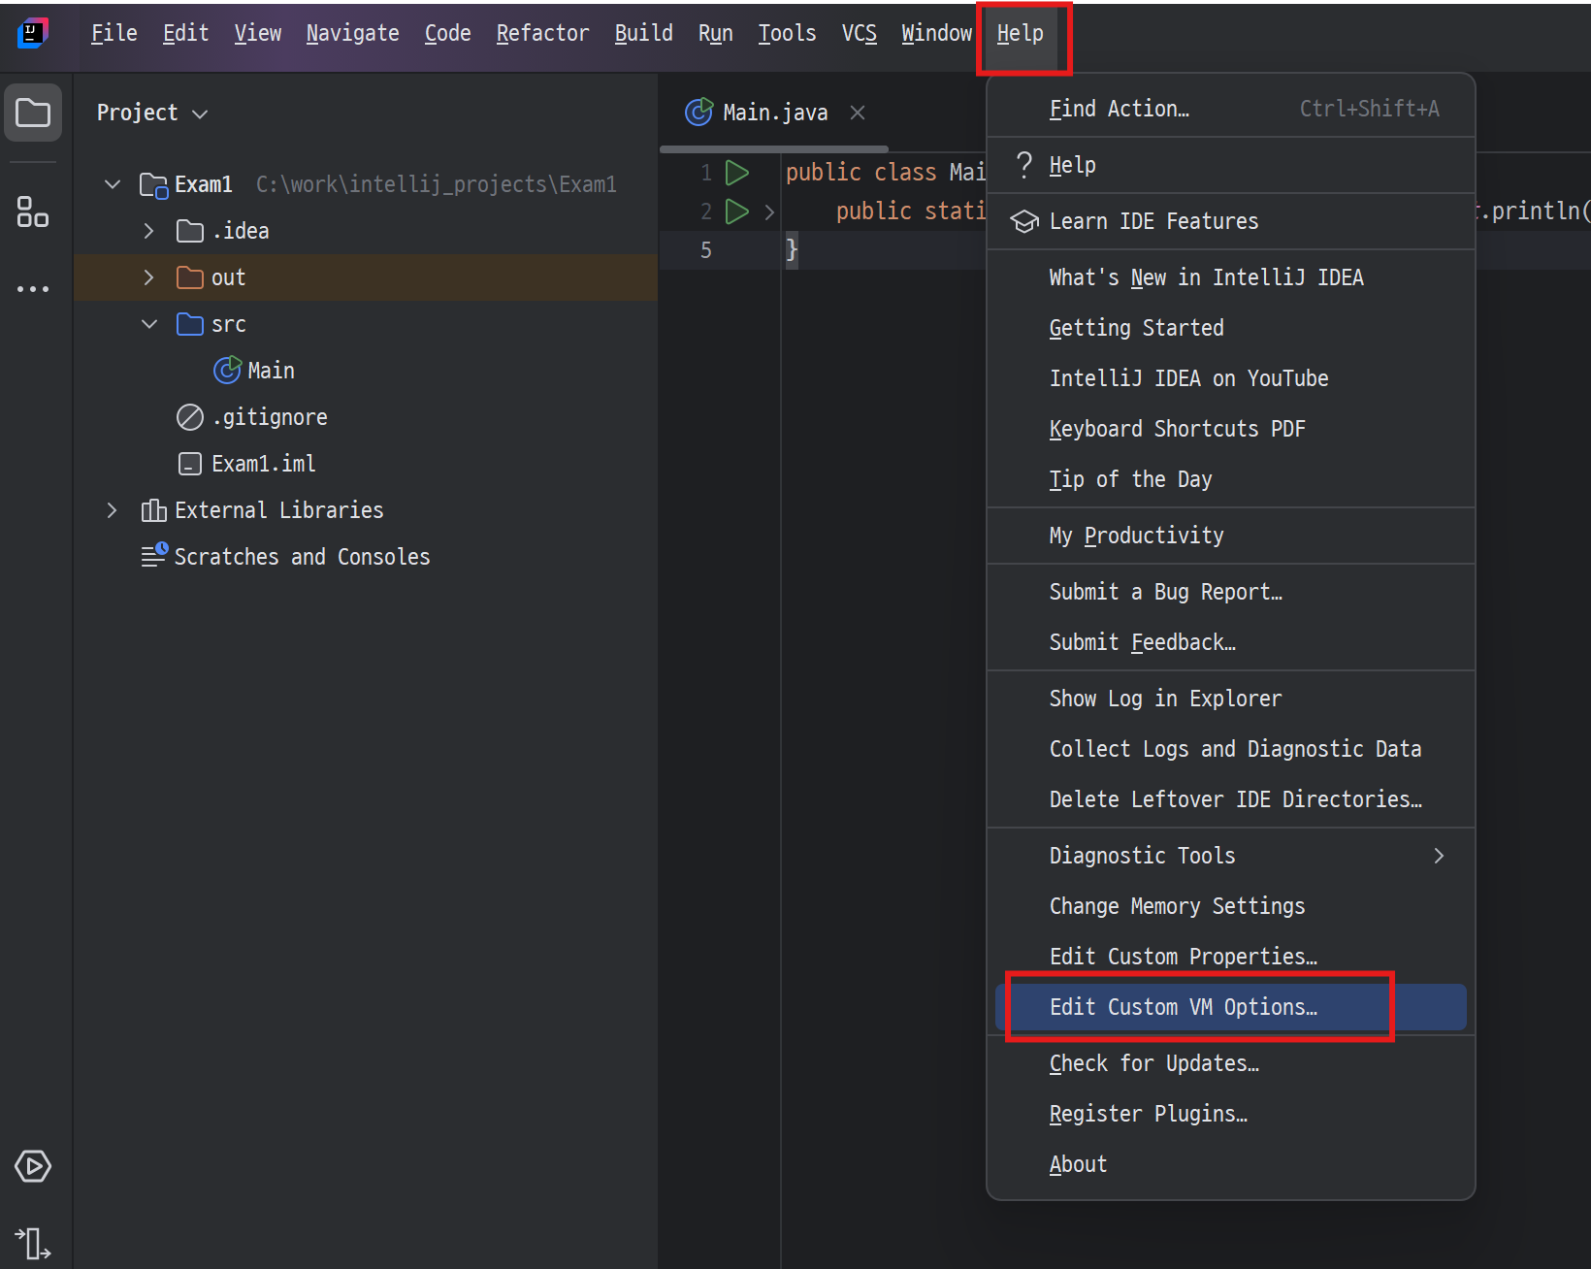This screenshot has width=1591, height=1269.
Task: Unfold the collapsed code on line 2
Action: 769,211
